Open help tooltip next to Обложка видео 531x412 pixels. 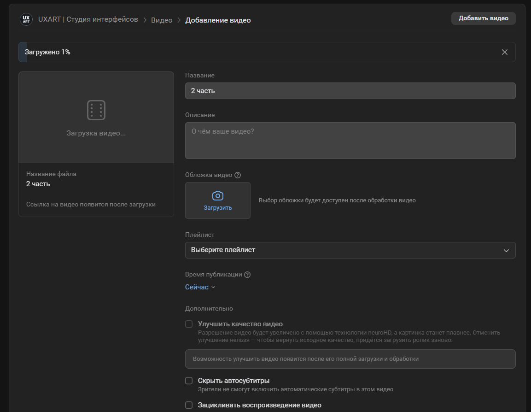(238, 175)
